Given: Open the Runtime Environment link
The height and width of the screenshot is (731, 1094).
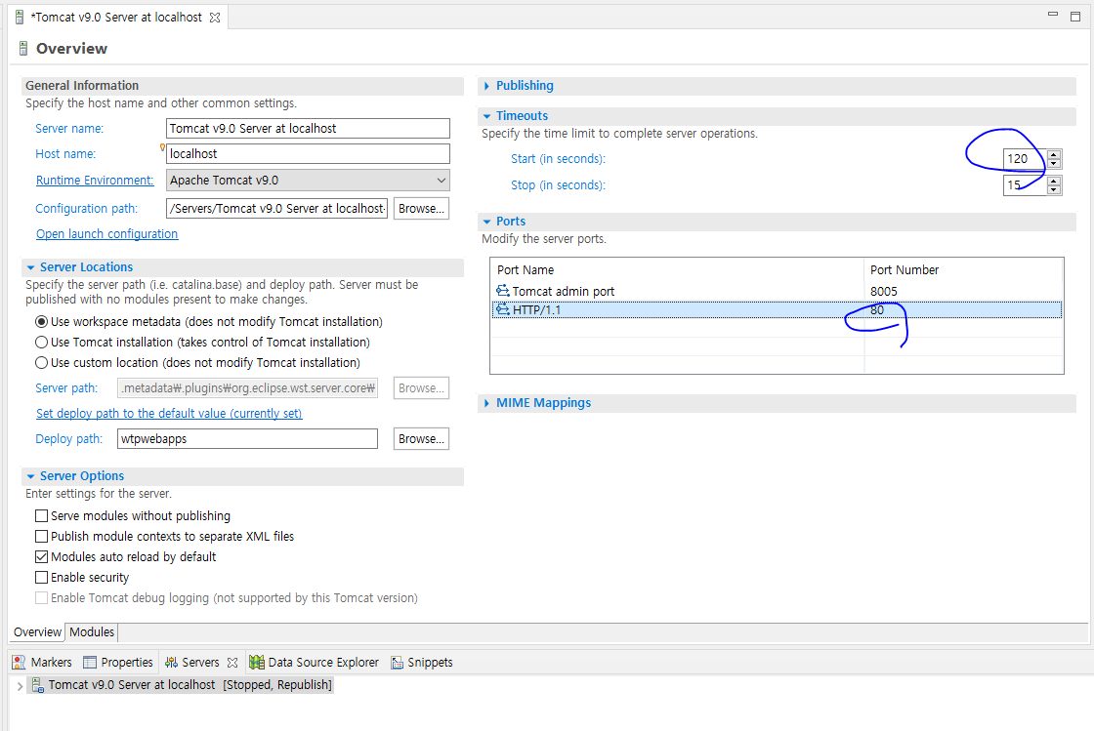Looking at the screenshot, I should (x=95, y=180).
